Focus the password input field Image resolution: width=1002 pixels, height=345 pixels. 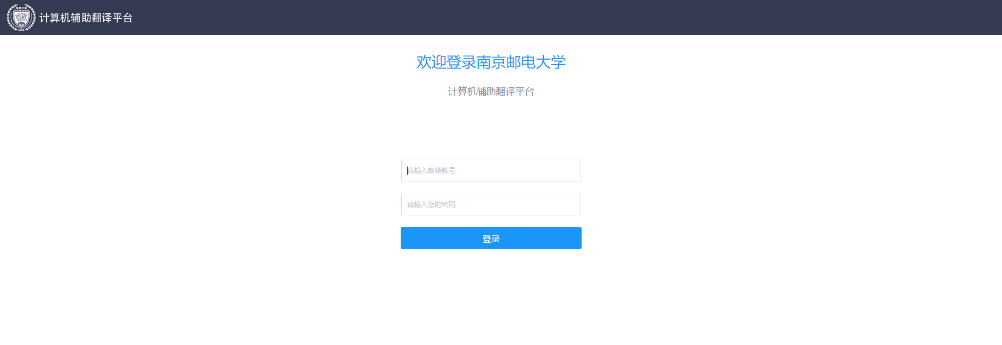491,204
